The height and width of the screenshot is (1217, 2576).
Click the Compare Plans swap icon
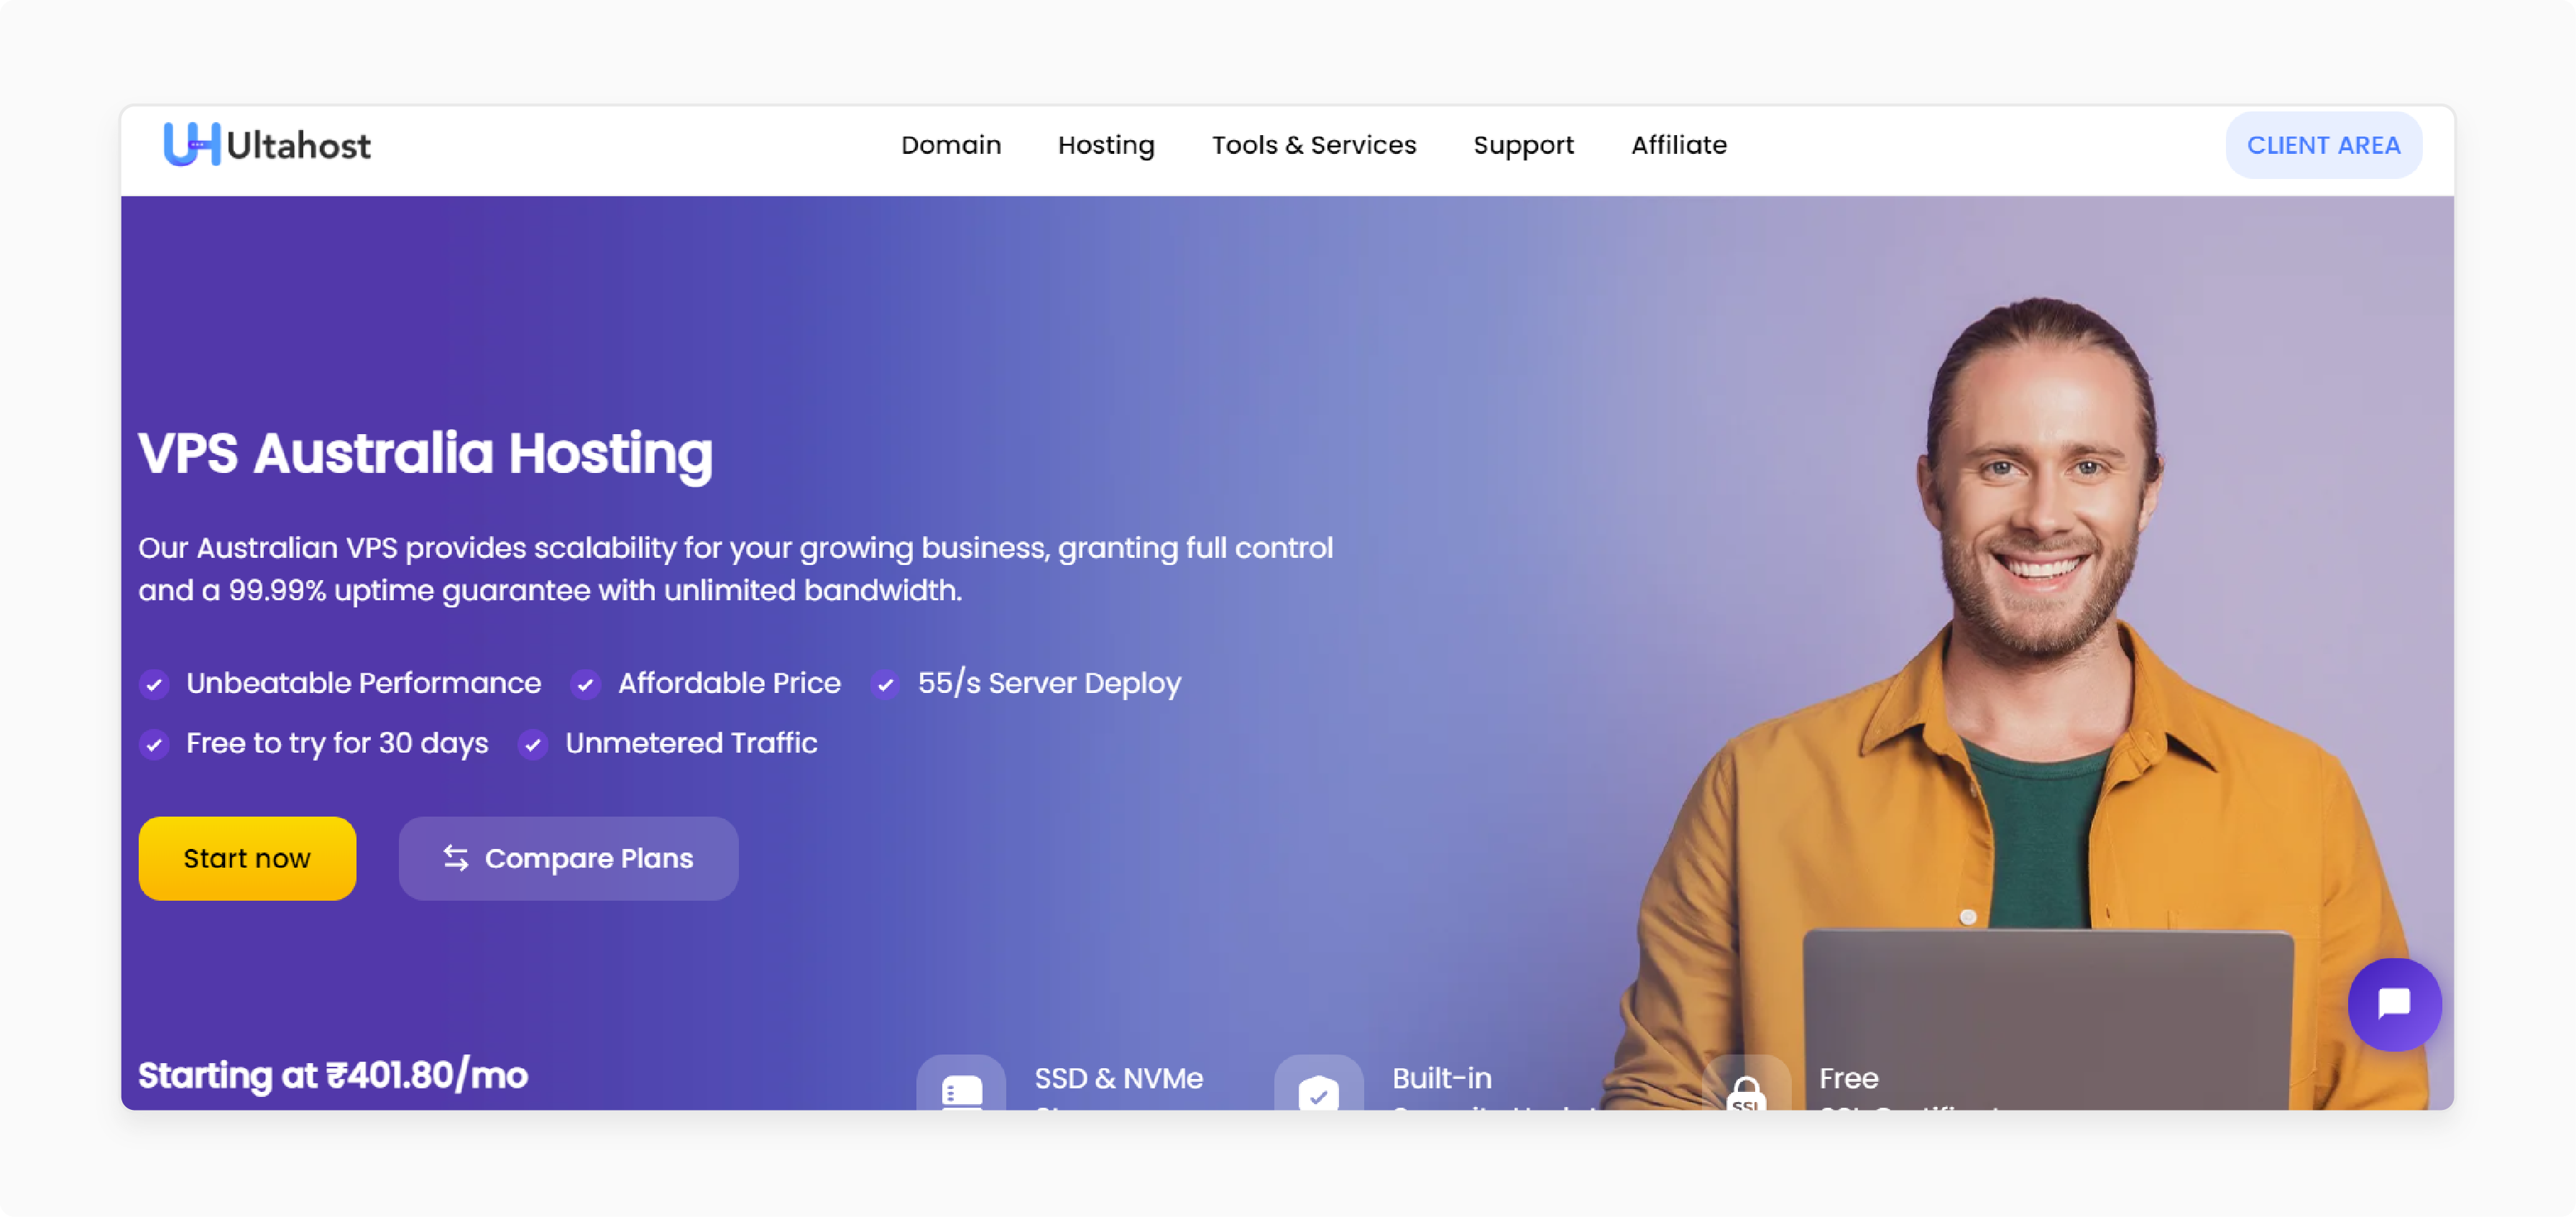point(455,858)
